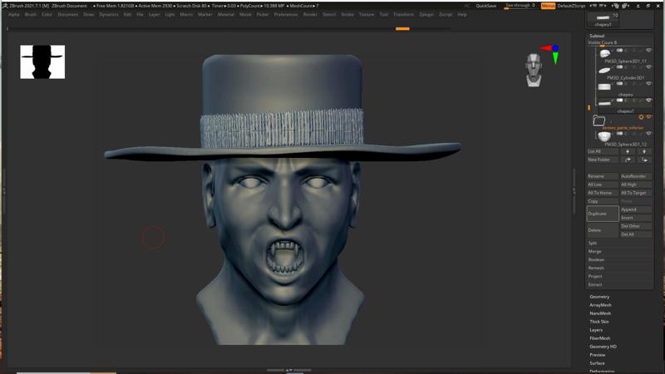Click select-down arrow next to List All
The height and width of the screenshot is (374, 665).
pyautogui.click(x=643, y=151)
